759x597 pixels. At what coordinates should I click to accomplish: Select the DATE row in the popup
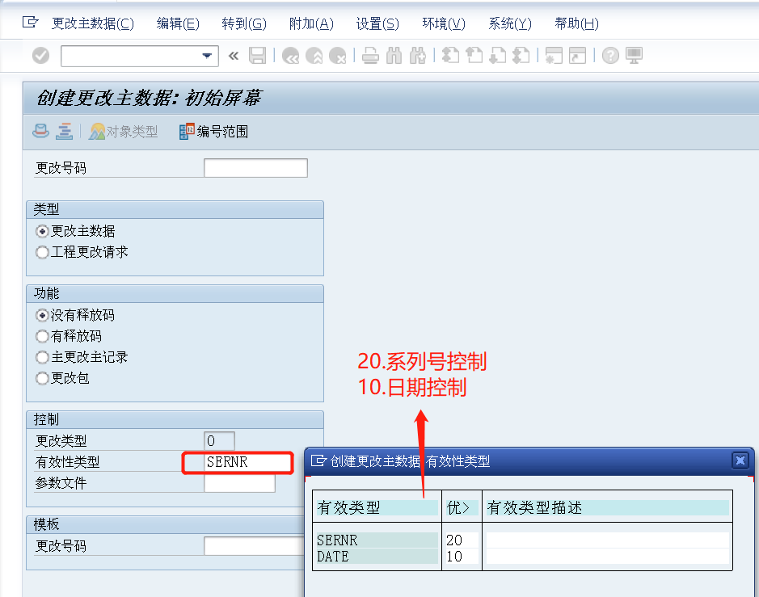tap(377, 557)
